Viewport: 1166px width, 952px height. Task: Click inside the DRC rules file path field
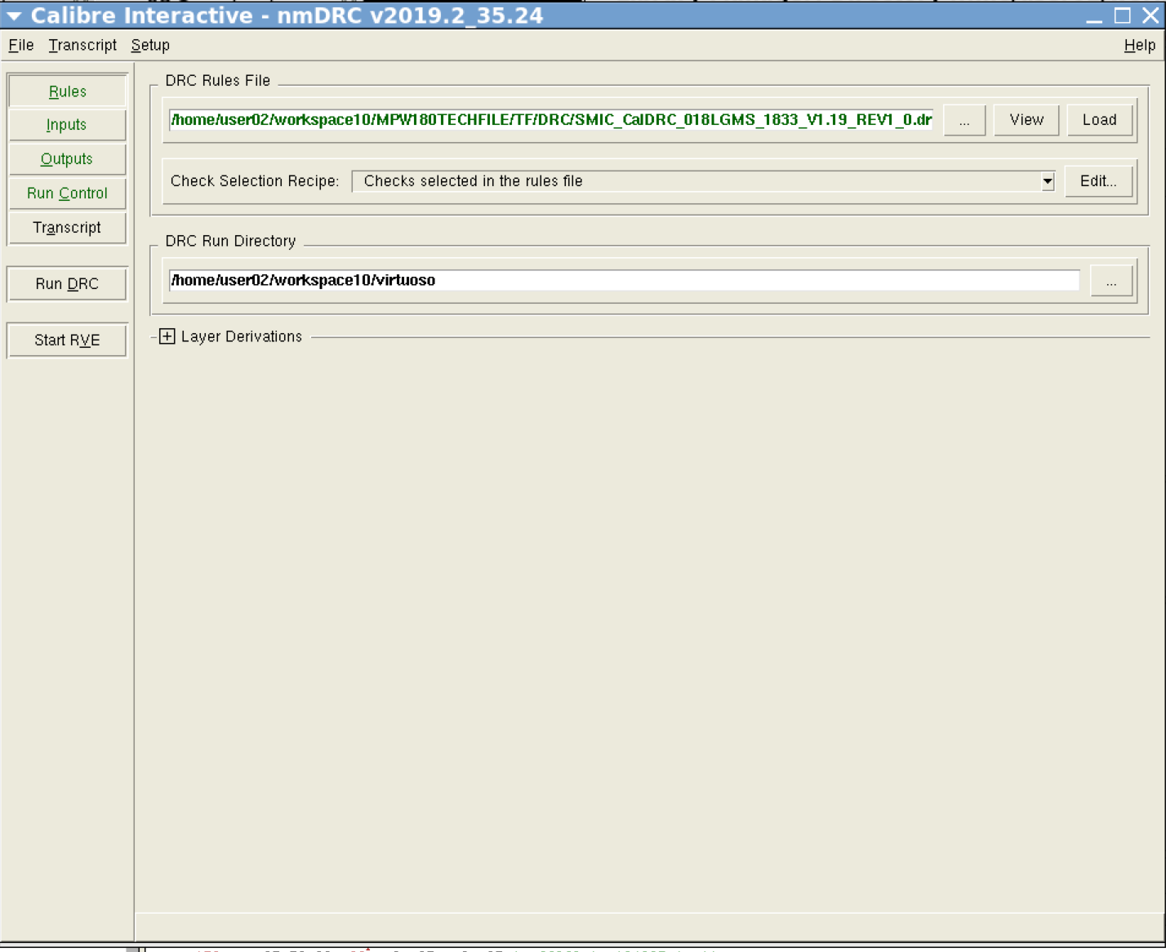point(551,120)
